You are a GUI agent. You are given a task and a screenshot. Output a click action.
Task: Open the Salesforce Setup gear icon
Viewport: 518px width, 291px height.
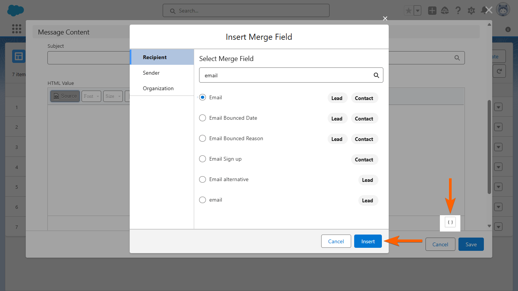point(471,11)
